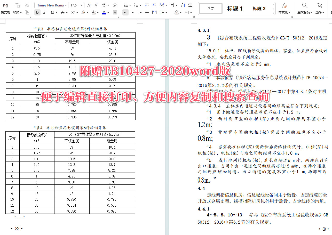Click the text direction arrows icon

point(172,5)
